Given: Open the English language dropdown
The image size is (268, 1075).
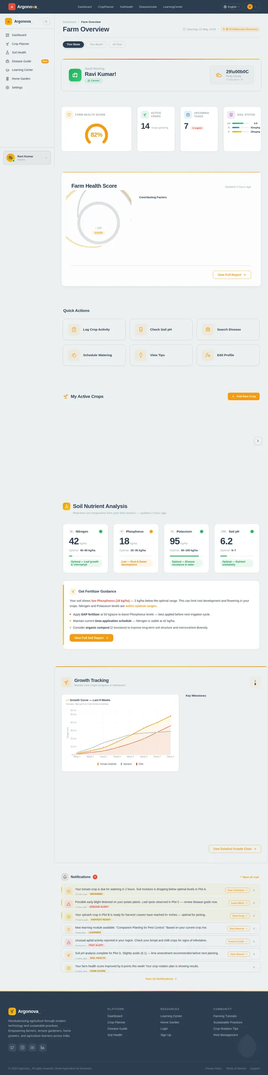Looking at the screenshot, I should pyautogui.click(x=232, y=7).
